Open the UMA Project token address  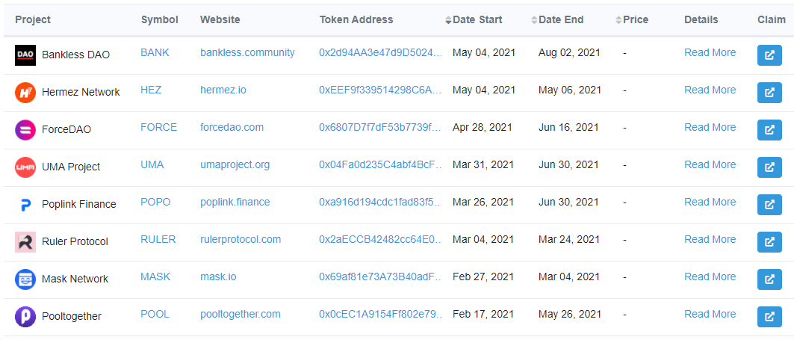pos(380,164)
